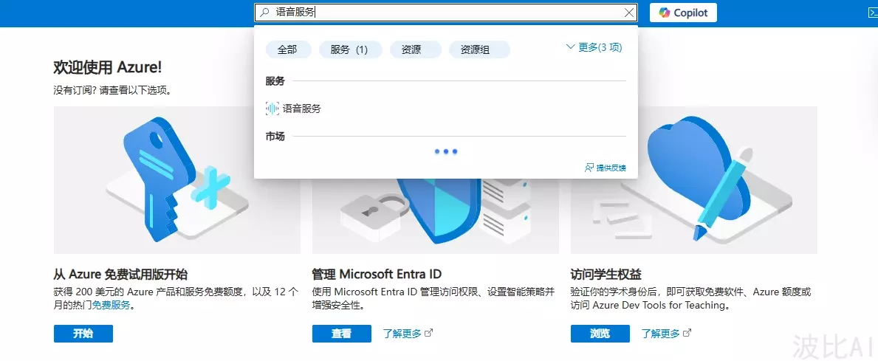
Task: Click 查看 for Microsoft Entra ID
Action: [x=342, y=334]
